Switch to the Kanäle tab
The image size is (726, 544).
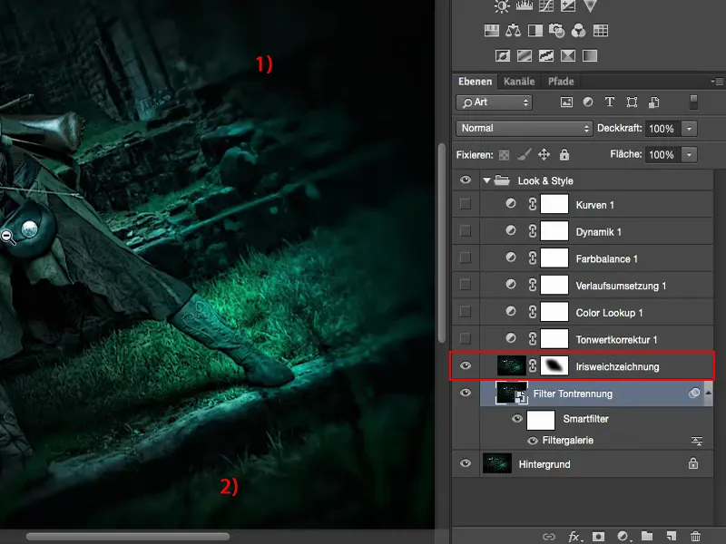pyautogui.click(x=519, y=82)
